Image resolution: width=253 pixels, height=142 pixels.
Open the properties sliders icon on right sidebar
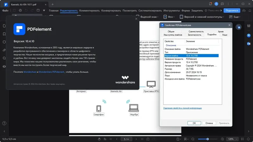(249, 26)
